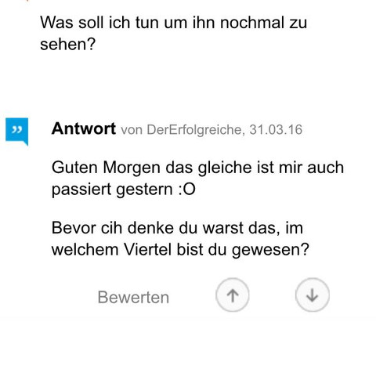Click the word Viertel in the answer

(147, 249)
